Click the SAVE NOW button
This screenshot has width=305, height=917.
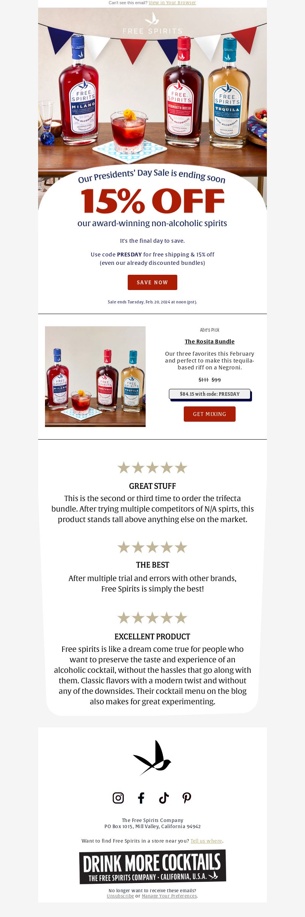pyautogui.click(x=152, y=282)
